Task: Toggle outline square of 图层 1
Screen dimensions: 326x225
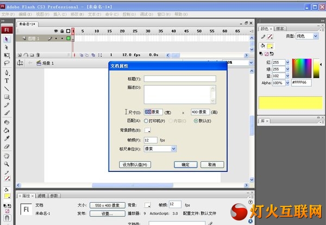Action: 68,38
